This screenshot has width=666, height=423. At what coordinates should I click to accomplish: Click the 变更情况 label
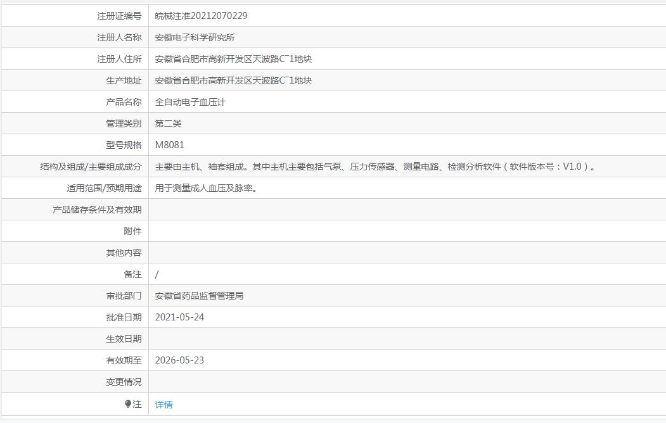point(124,382)
